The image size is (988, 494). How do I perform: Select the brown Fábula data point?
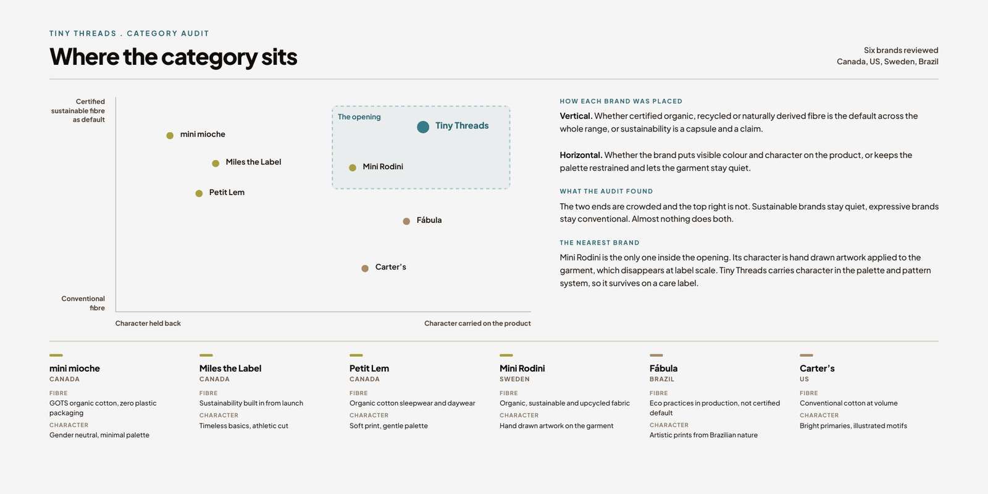coord(406,221)
